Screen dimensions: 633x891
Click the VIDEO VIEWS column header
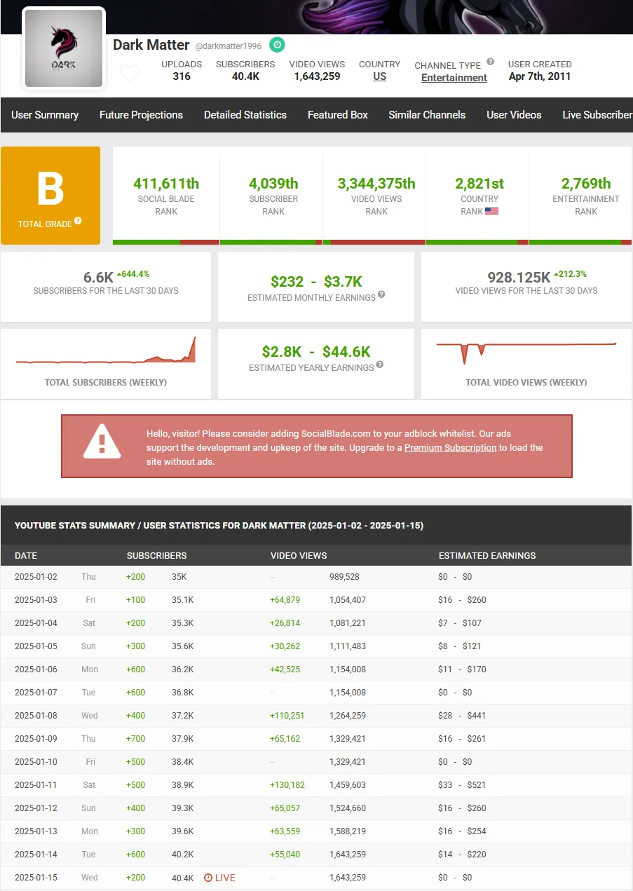coord(299,555)
